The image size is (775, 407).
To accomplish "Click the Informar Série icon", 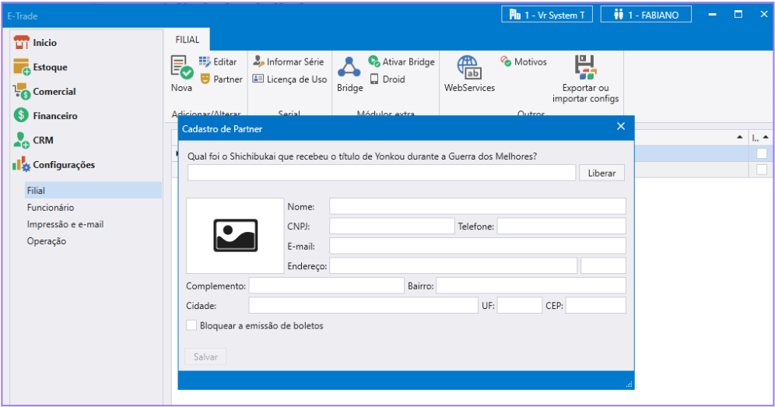I will (258, 62).
